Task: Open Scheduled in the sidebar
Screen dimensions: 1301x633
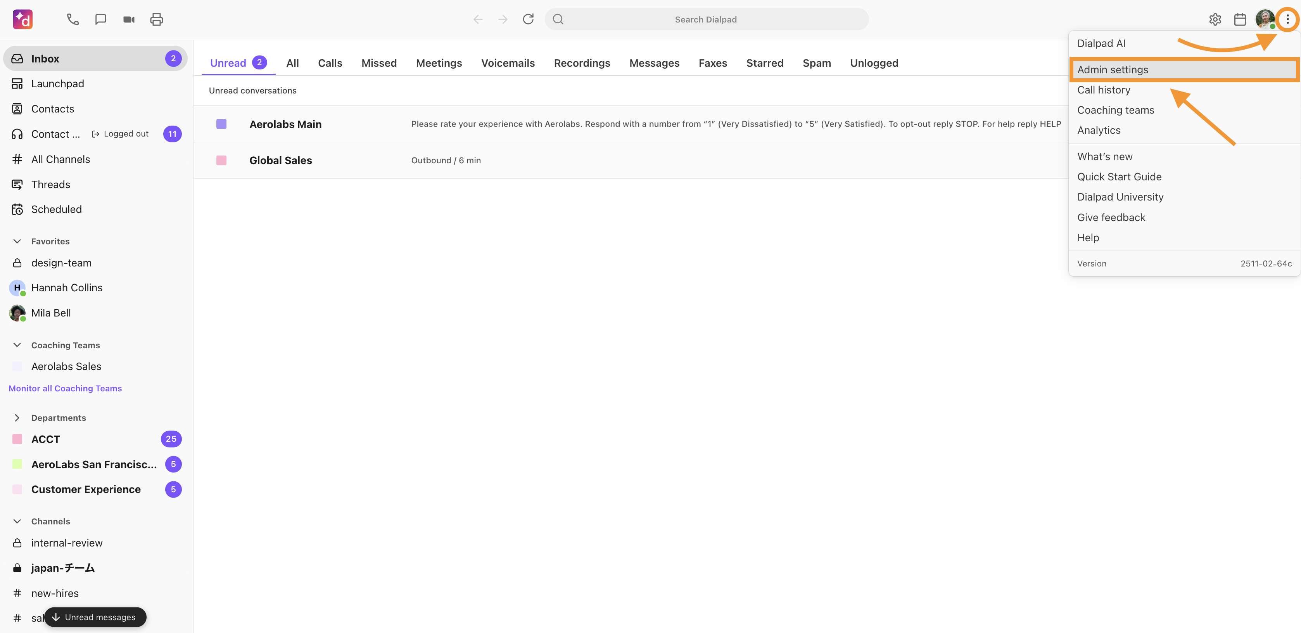Action: pyautogui.click(x=95, y=209)
